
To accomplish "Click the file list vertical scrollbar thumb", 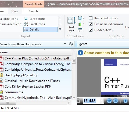I will click(74, 61).
